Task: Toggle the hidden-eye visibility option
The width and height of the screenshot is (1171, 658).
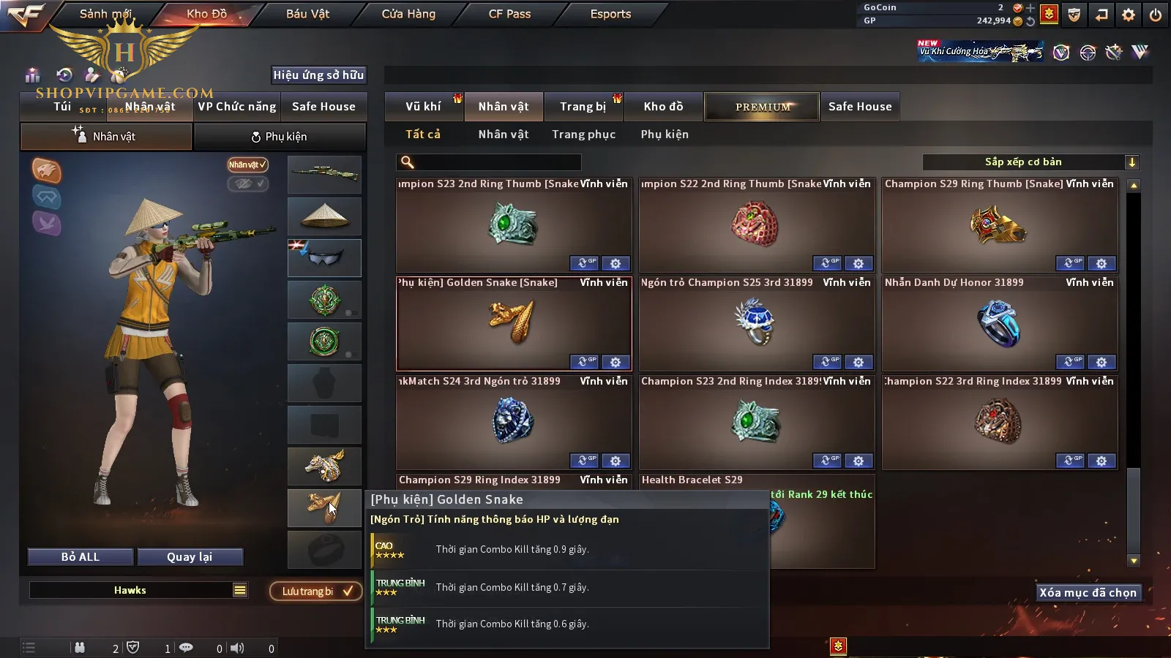Action: click(x=247, y=184)
